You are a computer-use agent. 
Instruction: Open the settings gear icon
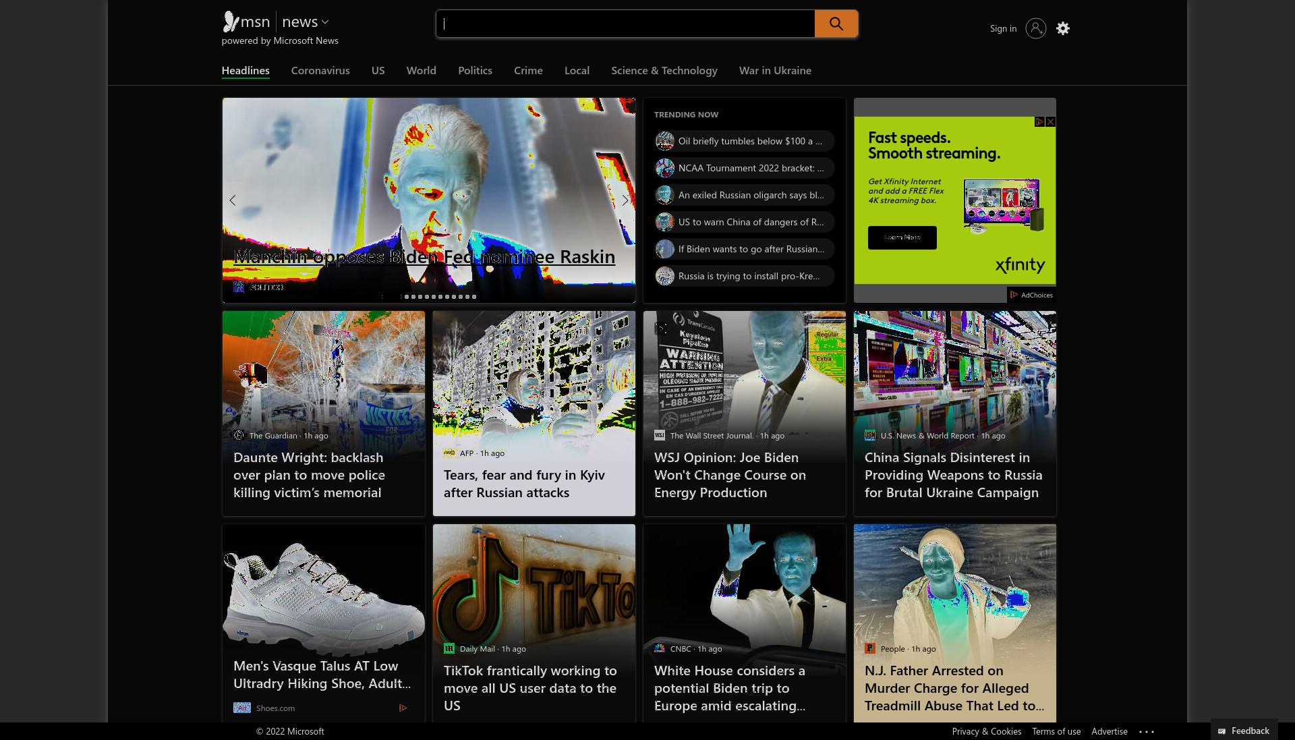(x=1063, y=28)
